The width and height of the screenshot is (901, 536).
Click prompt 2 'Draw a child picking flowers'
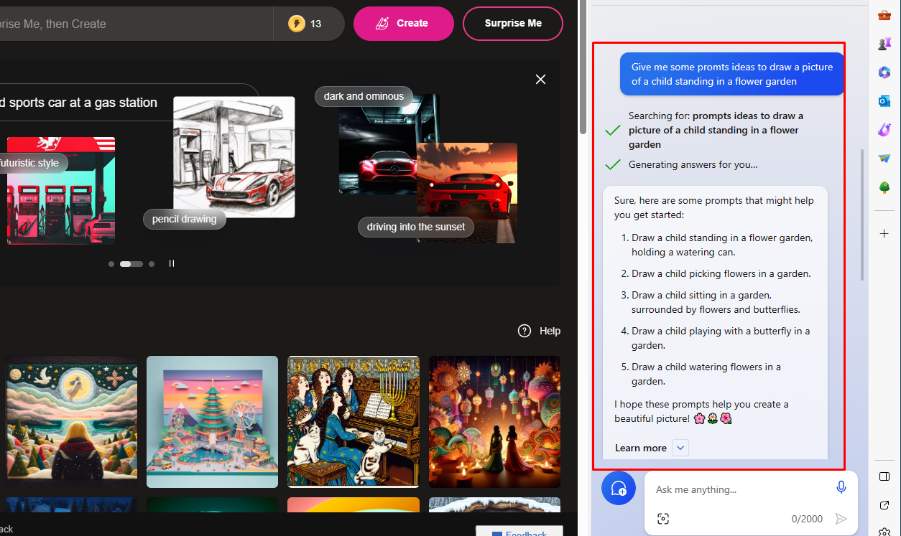pos(721,273)
